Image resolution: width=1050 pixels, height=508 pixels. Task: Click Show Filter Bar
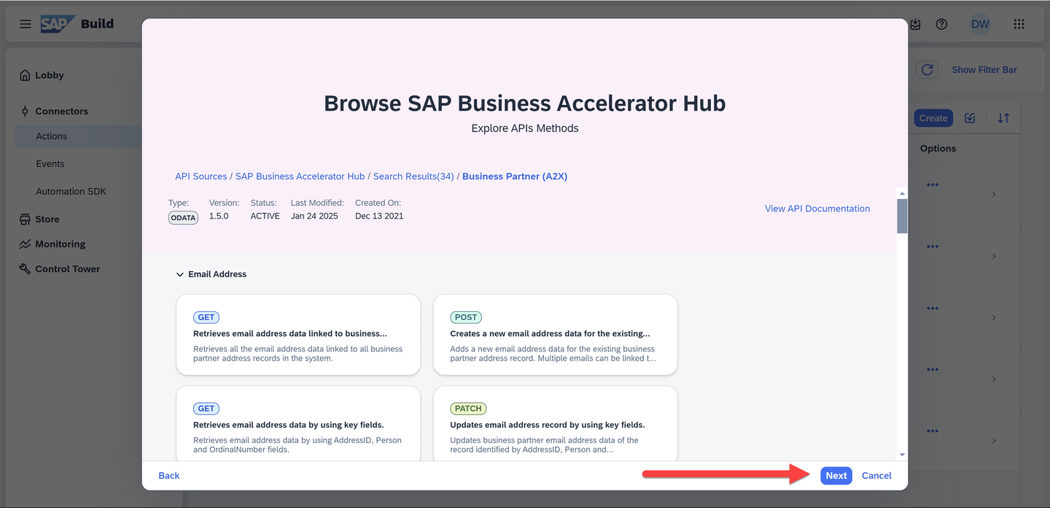(x=984, y=70)
